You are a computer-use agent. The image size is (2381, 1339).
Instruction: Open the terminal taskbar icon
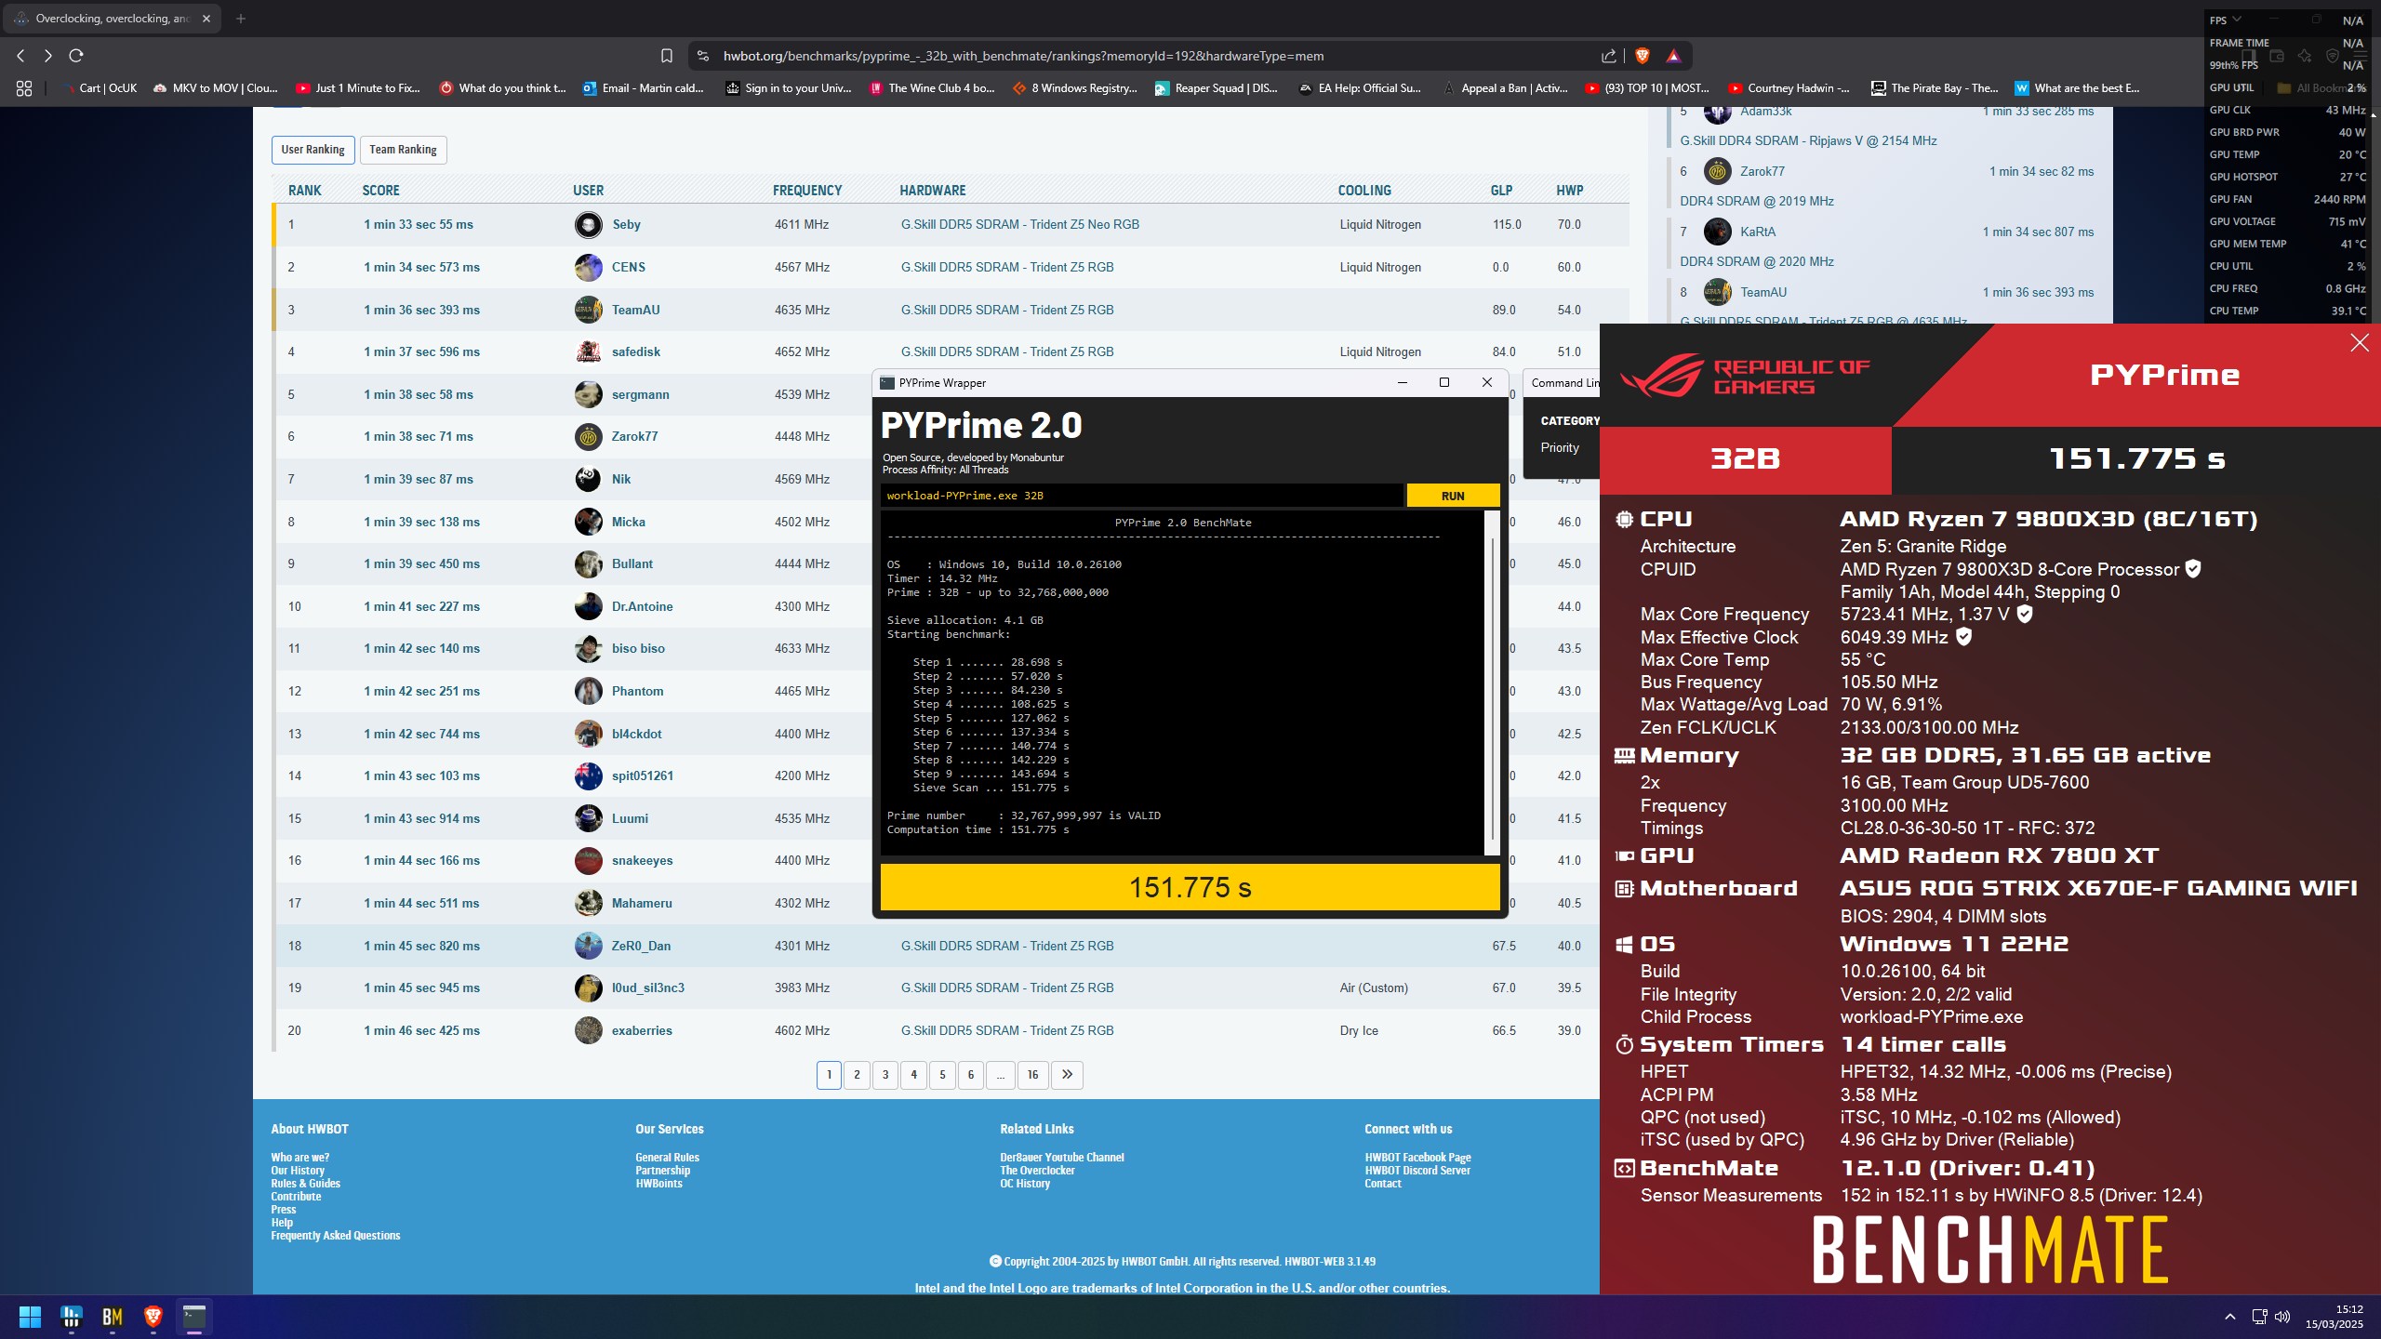coord(194,1317)
